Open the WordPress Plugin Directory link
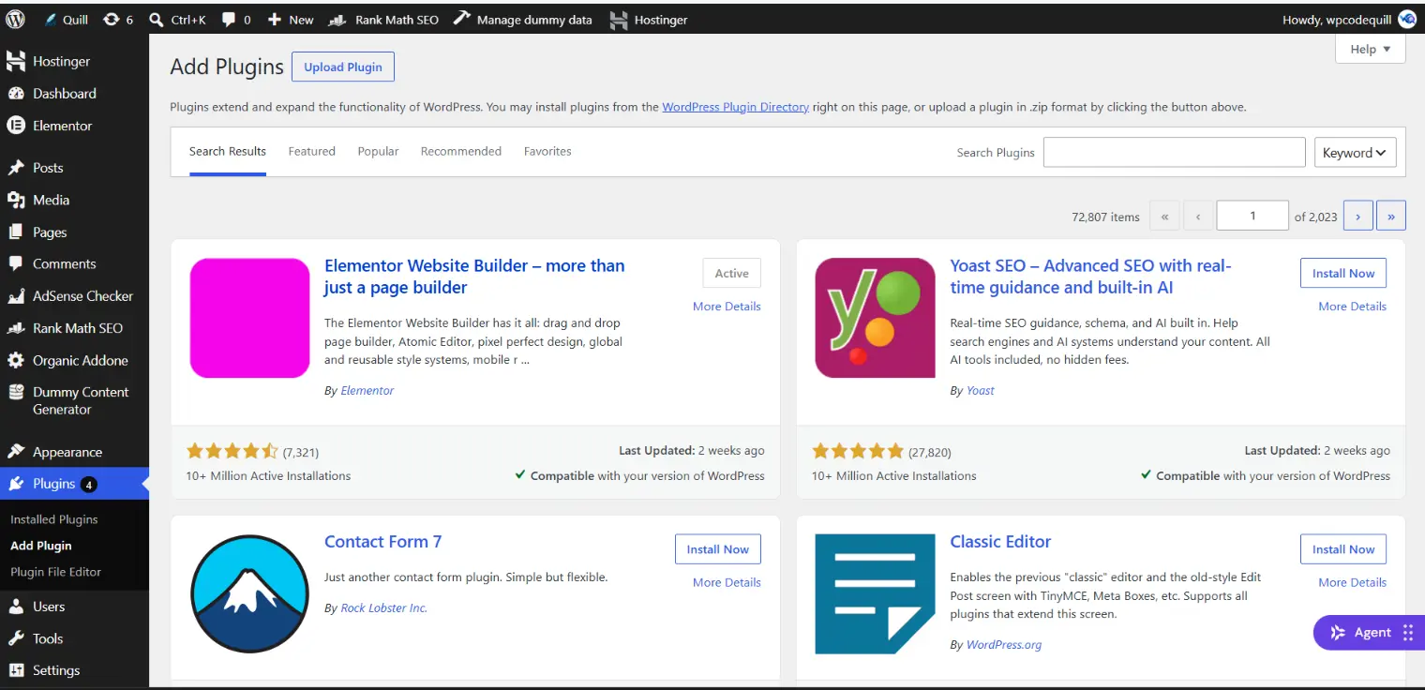The image size is (1425, 690). point(735,107)
